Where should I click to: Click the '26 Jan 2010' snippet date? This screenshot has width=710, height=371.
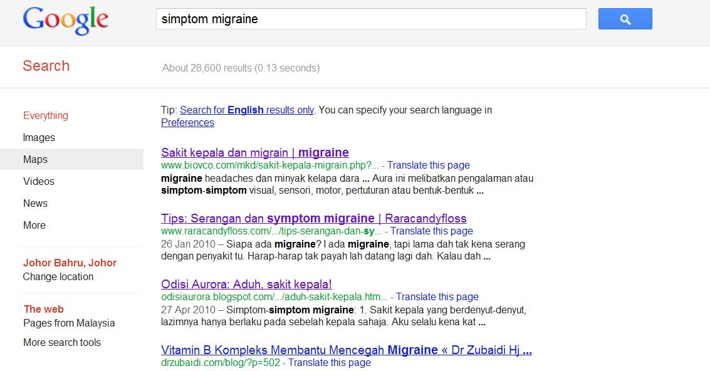(188, 244)
